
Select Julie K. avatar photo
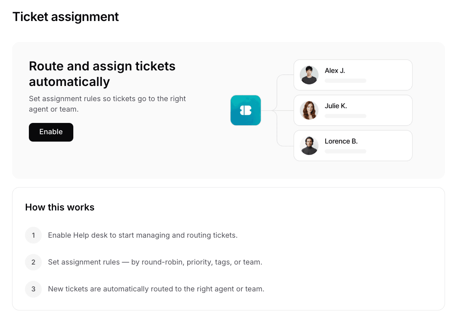[309, 110]
